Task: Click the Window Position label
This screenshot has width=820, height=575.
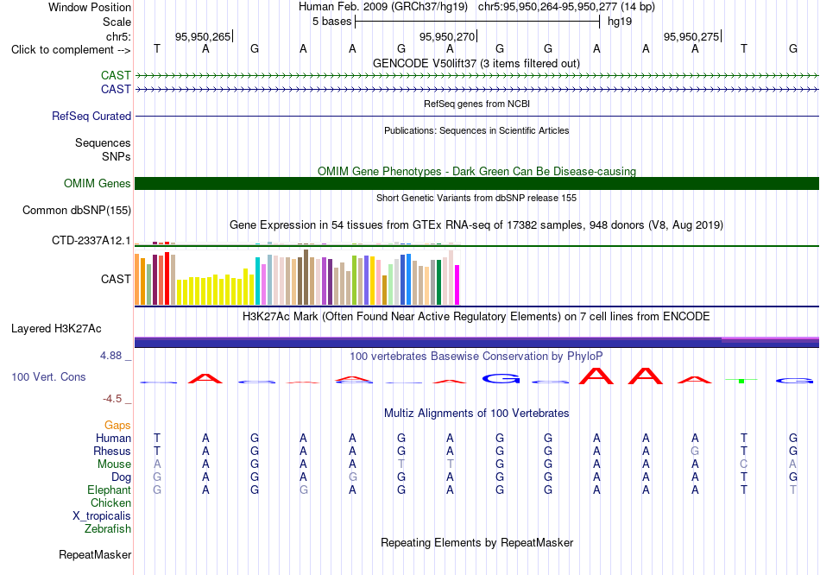Action: 90,7
